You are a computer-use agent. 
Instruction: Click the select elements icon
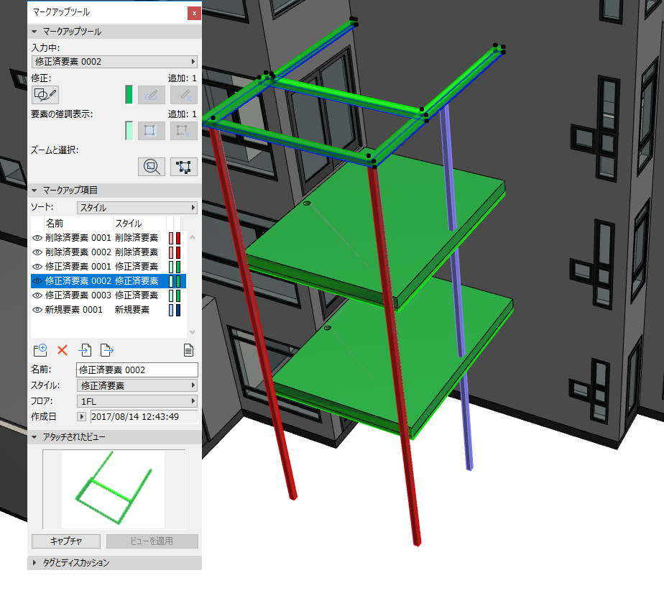point(184,167)
